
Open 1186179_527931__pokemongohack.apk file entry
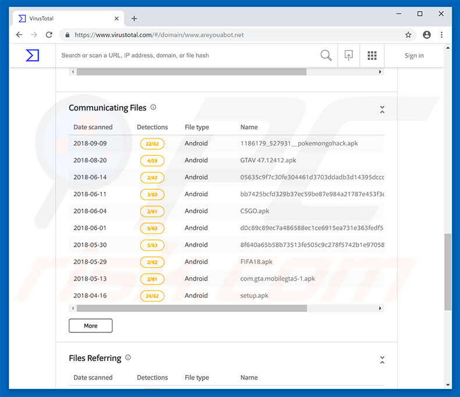[299, 143]
